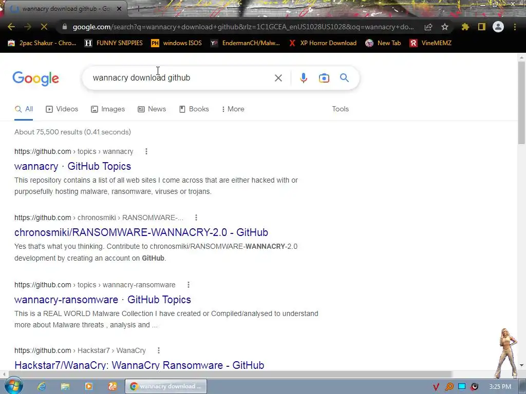The width and height of the screenshot is (526, 394).
Task: Switch to the Images tab
Action: pos(108,109)
